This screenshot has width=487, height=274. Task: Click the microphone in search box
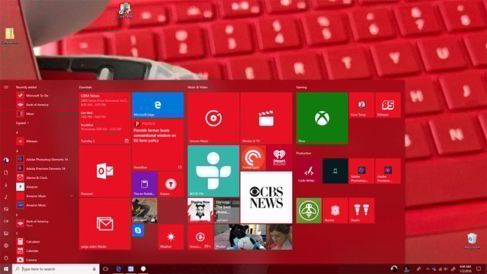94,269
